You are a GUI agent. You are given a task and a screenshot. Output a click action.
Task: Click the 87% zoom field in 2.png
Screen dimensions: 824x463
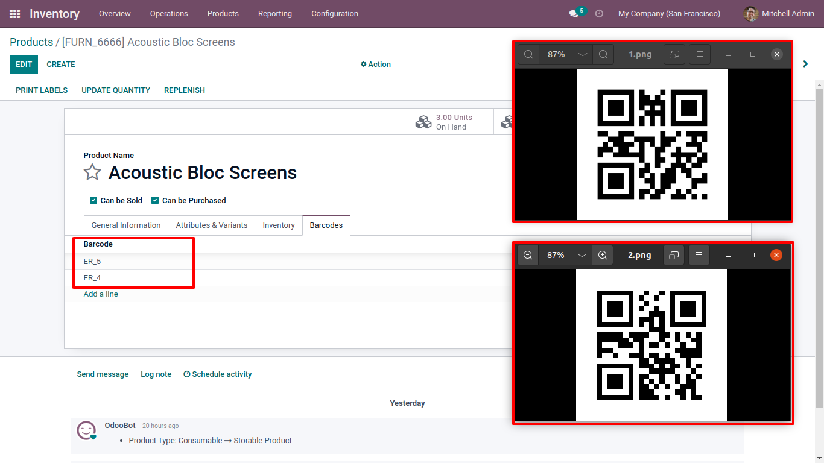click(x=556, y=255)
